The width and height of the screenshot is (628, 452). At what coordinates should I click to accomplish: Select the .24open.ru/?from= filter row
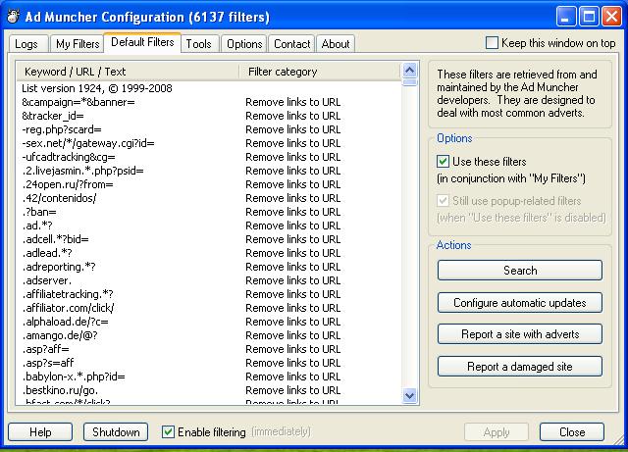[x=208, y=184]
